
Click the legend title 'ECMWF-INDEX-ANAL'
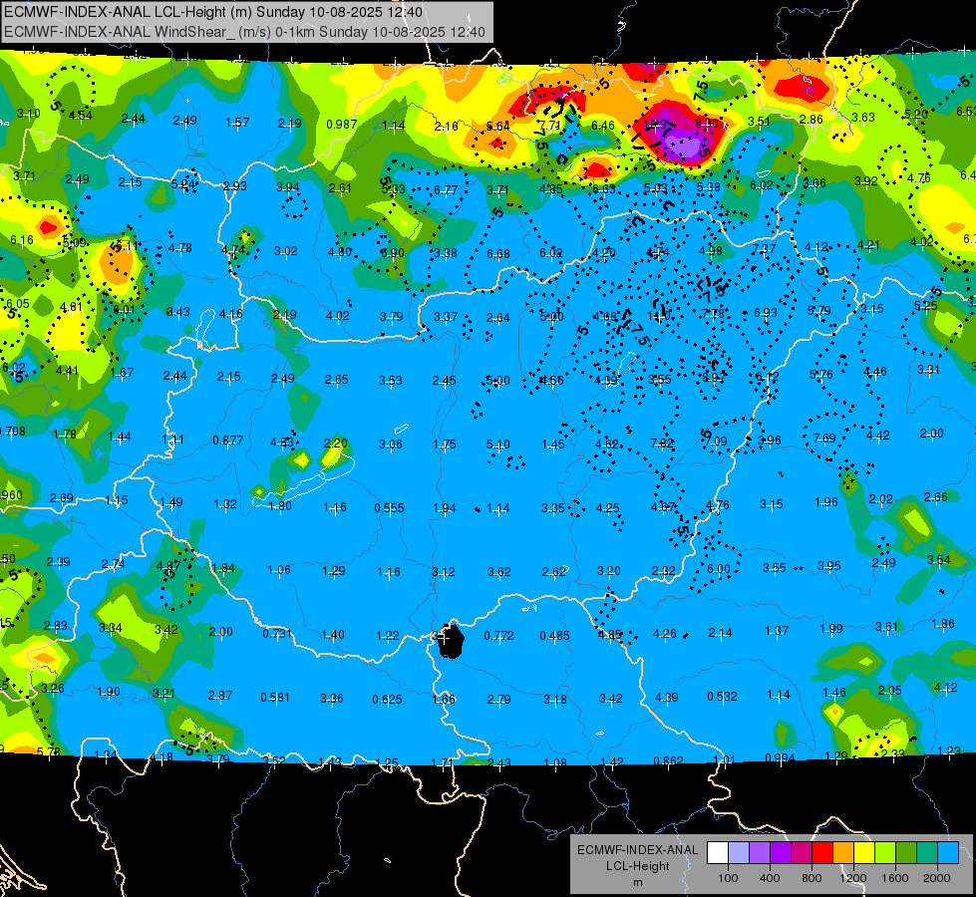point(637,850)
